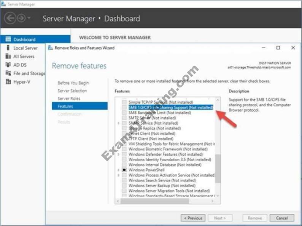Screen dimensions: 302x226
Task: Toggle the Windows Server Backup checkbox
Action: pyautogui.click(x=124, y=186)
